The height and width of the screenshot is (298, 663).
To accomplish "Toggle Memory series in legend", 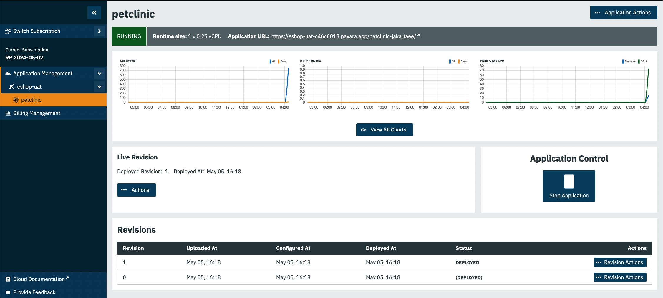I will [x=629, y=61].
